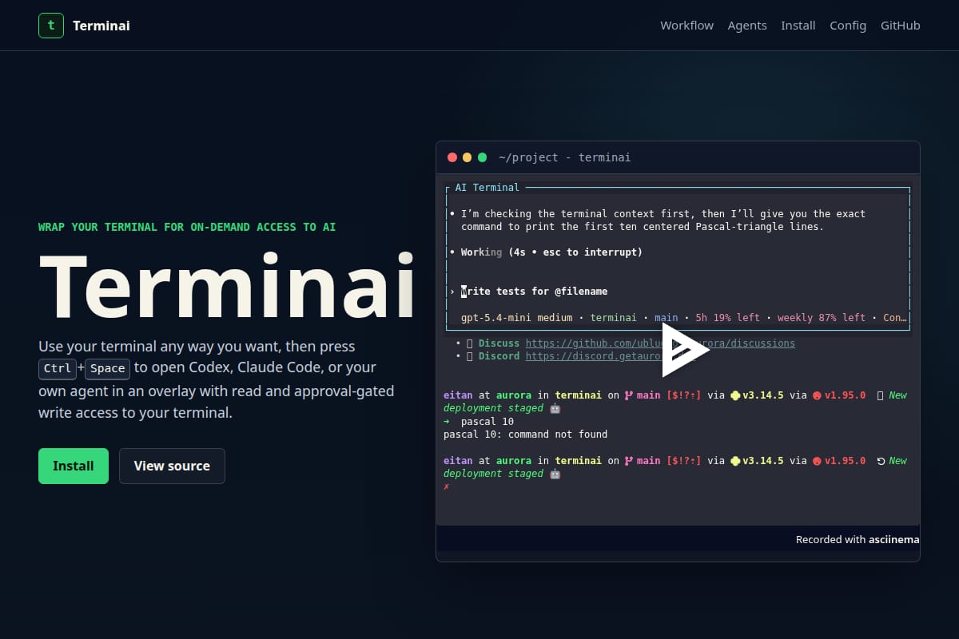Click the green terminal window dot
This screenshot has height=639, width=959.
click(482, 157)
